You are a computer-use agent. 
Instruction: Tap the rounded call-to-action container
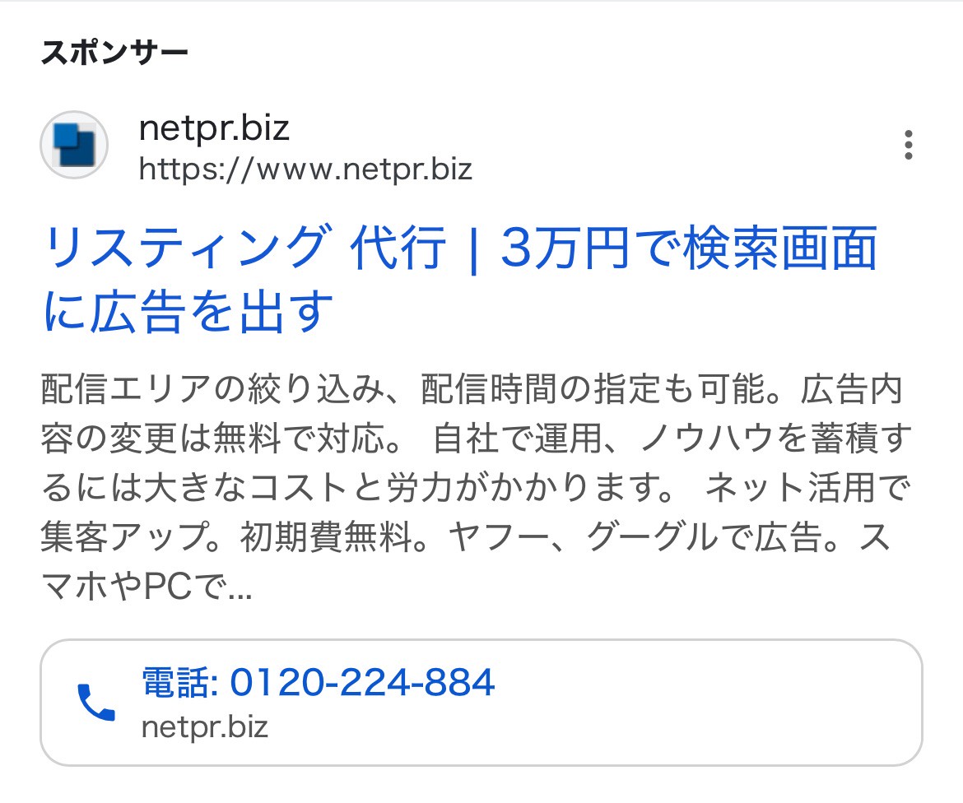pos(481,699)
